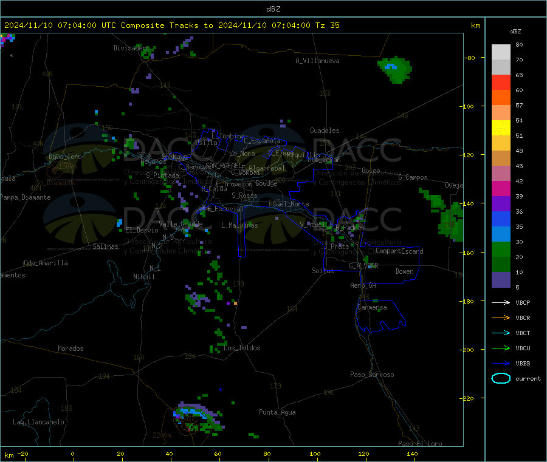Viewport: 547px width, 462px height.
Task: Click the white VBCP arrow legend icon
Action: 501,302
